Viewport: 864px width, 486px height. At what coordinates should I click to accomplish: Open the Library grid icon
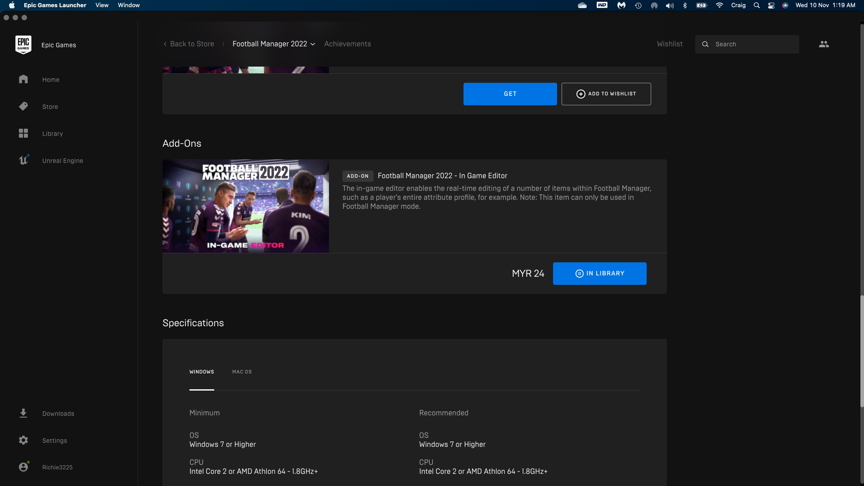[x=23, y=133]
